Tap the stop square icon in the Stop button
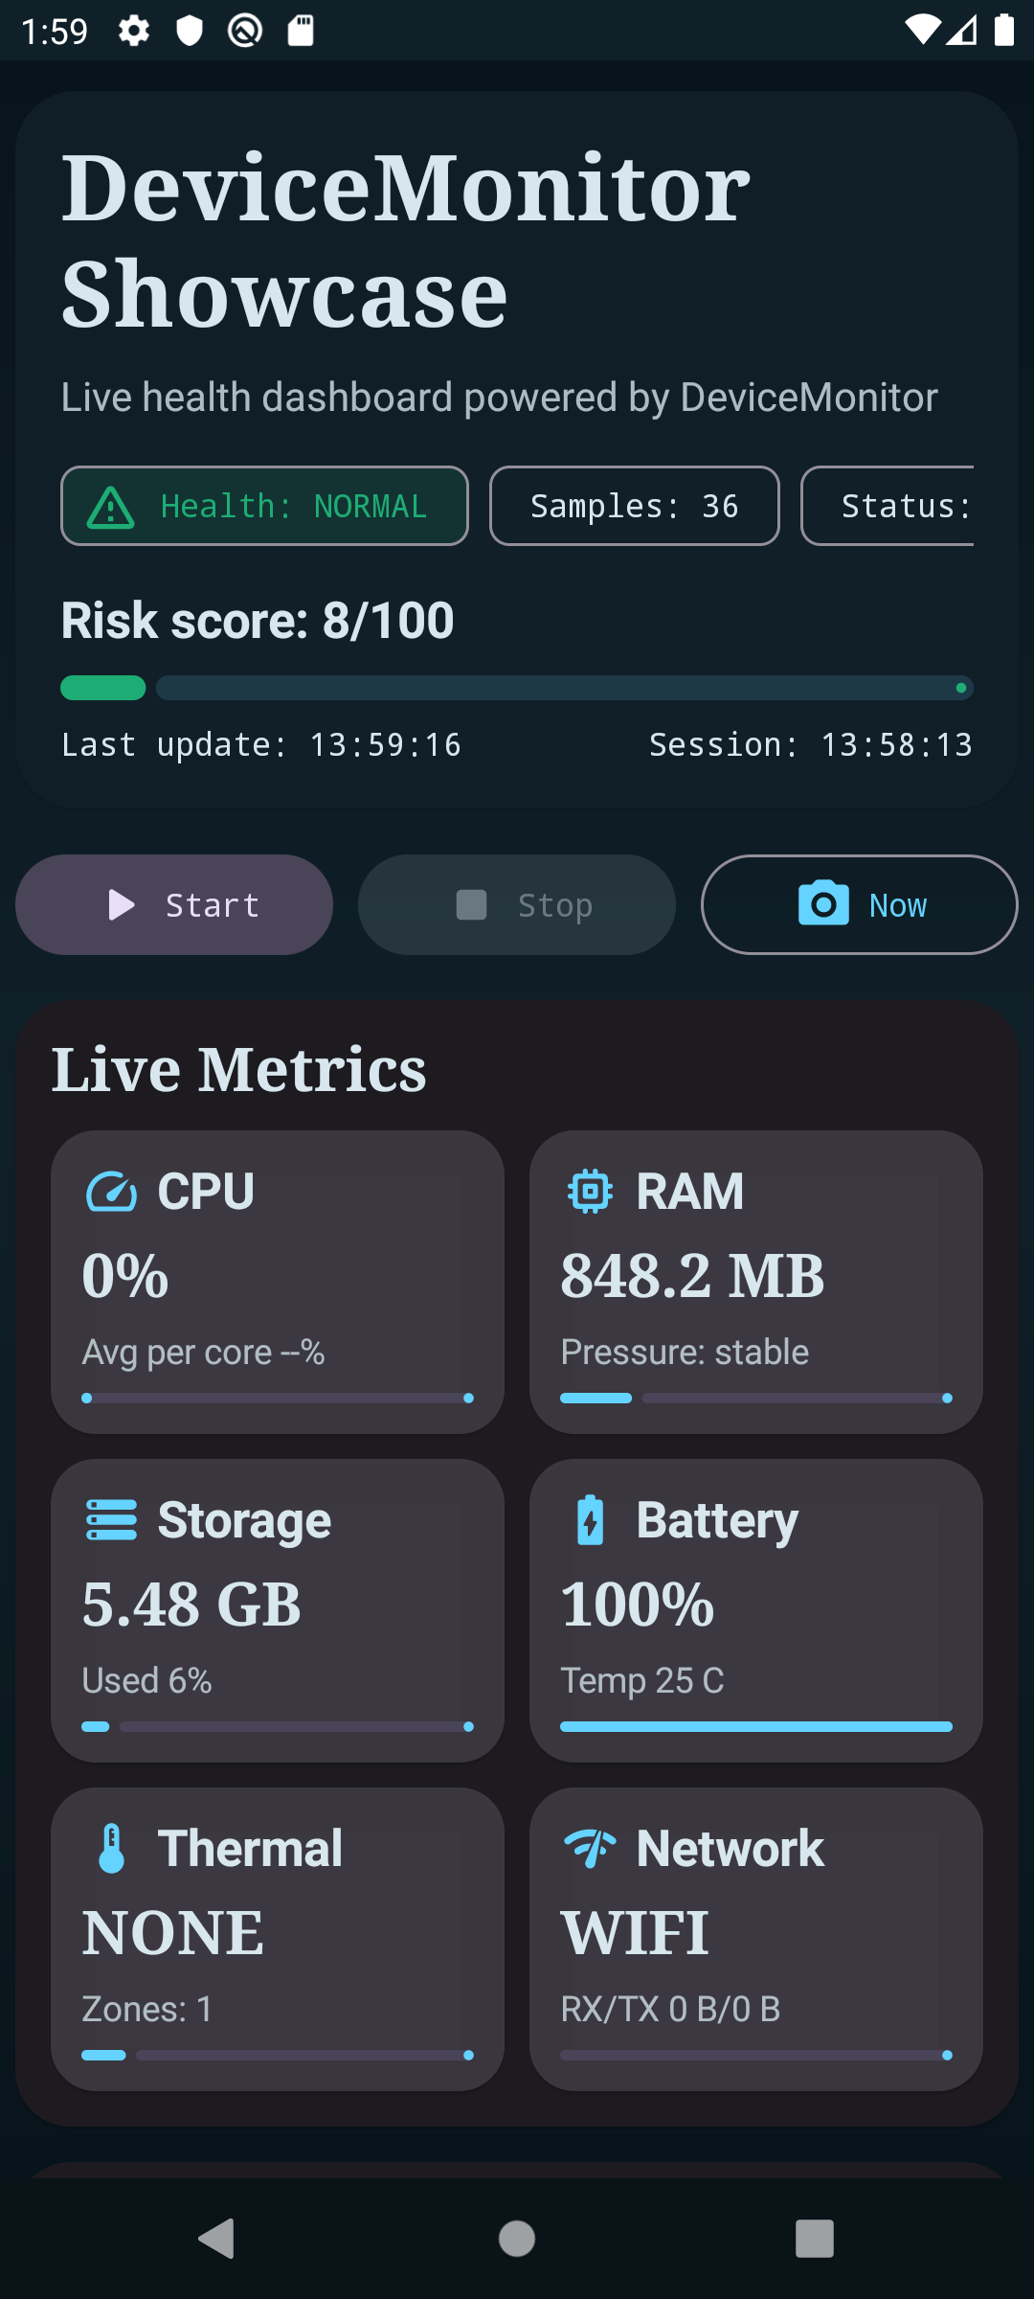Image resolution: width=1034 pixels, height=2299 pixels. 471,903
